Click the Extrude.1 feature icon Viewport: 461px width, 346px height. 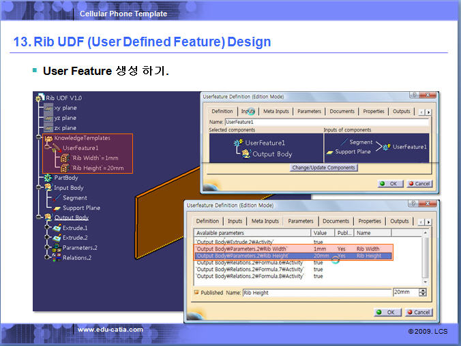click(56, 227)
